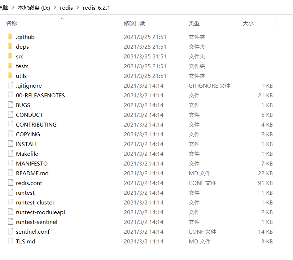Screen dimensions: 293x260
Task: Click redis-6.2.1 in address bar
Action: [96, 8]
